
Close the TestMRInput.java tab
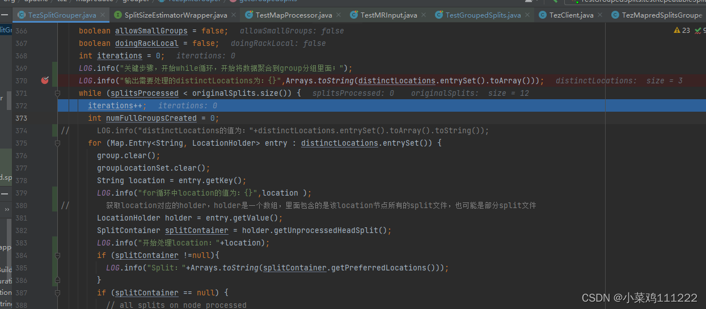click(x=424, y=15)
